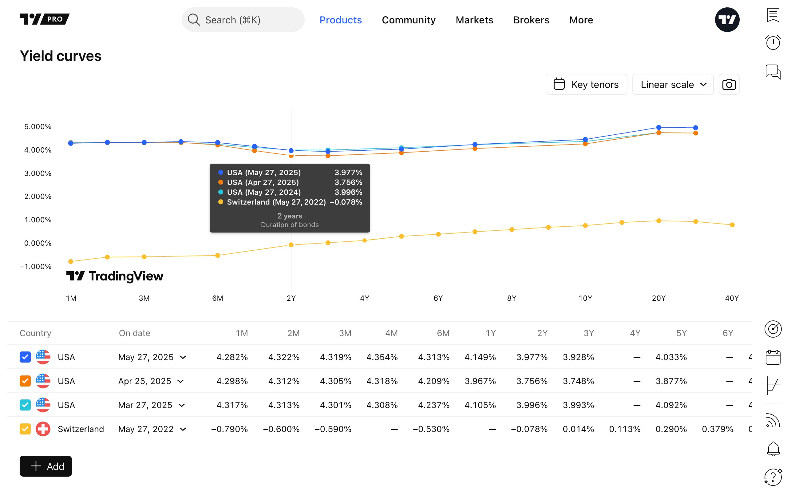
Task: Open the calendar sidebar icon
Action: tap(773, 357)
